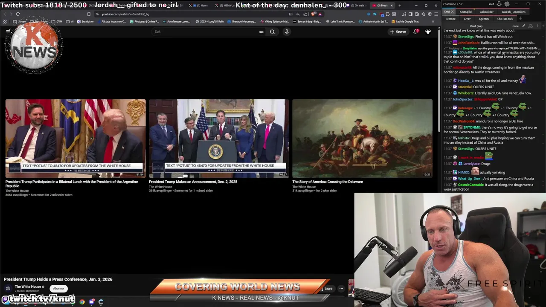The image size is (546, 307).
Task: Close the Knut tab in Chatterino
Action: pos(453,12)
